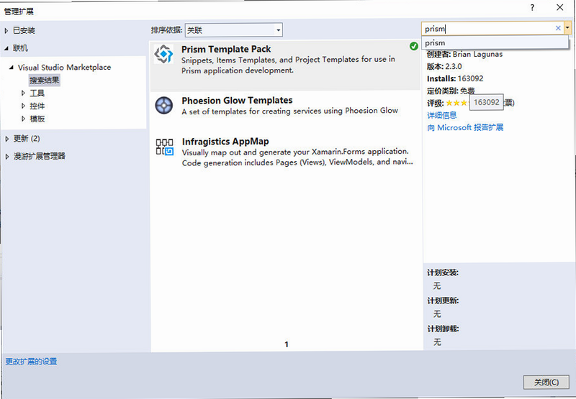Open 更改扩展的设置 link

tap(31, 362)
